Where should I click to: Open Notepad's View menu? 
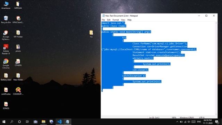coord(123,20)
